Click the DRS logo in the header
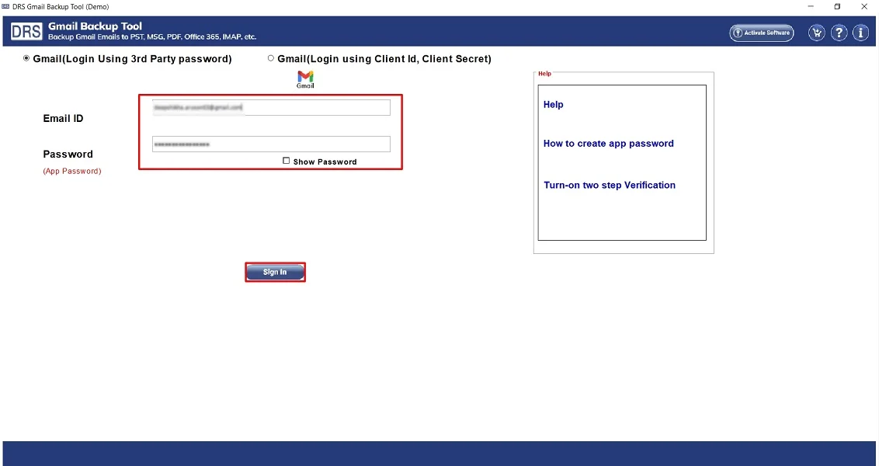879x466 pixels. tap(26, 31)
